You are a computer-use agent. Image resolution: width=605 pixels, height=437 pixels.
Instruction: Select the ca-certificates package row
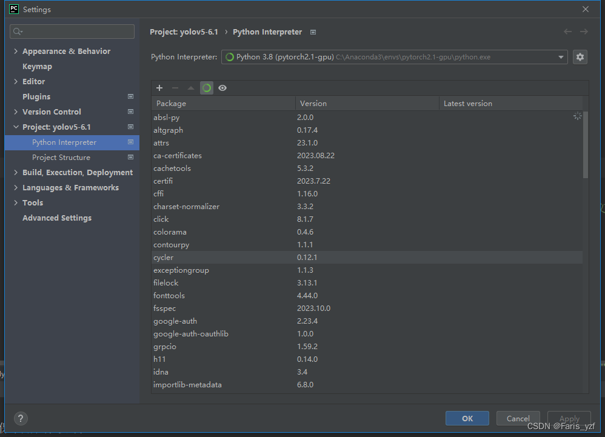(367, 155)
